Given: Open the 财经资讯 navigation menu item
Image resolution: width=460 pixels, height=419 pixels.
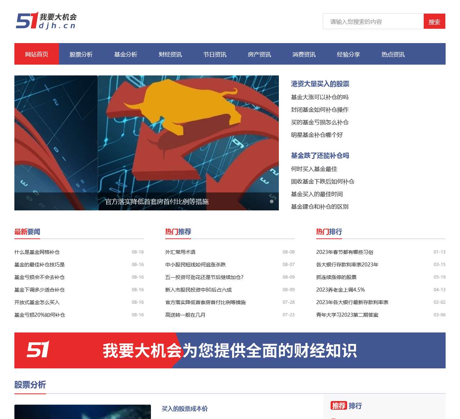Looking at the screenshot, I should pyautogui.click(x=170, y=54).
